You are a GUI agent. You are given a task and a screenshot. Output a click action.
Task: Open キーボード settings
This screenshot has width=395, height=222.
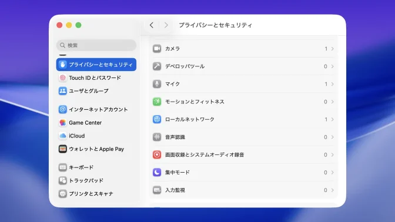point(96,167)
